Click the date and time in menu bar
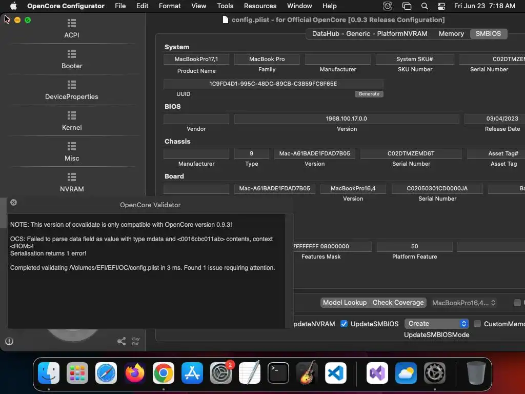This screenshot has width=525, height=394. pos(484,6)
